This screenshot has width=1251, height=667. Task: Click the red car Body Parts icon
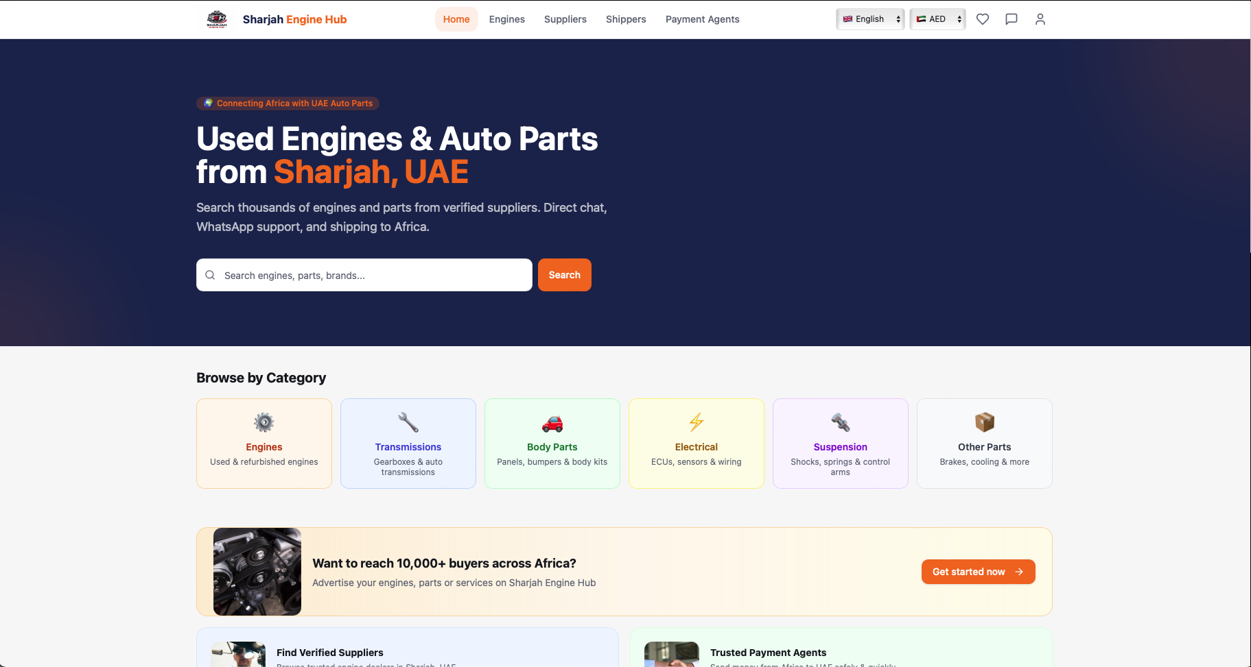click(x=552, y=423)
